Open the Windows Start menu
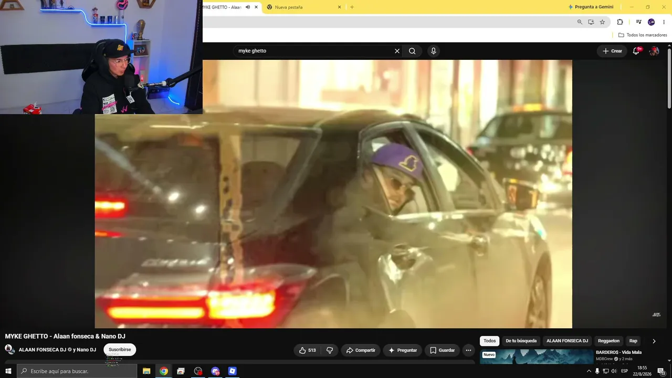This screenshot has height=378, width=672. 8,371
